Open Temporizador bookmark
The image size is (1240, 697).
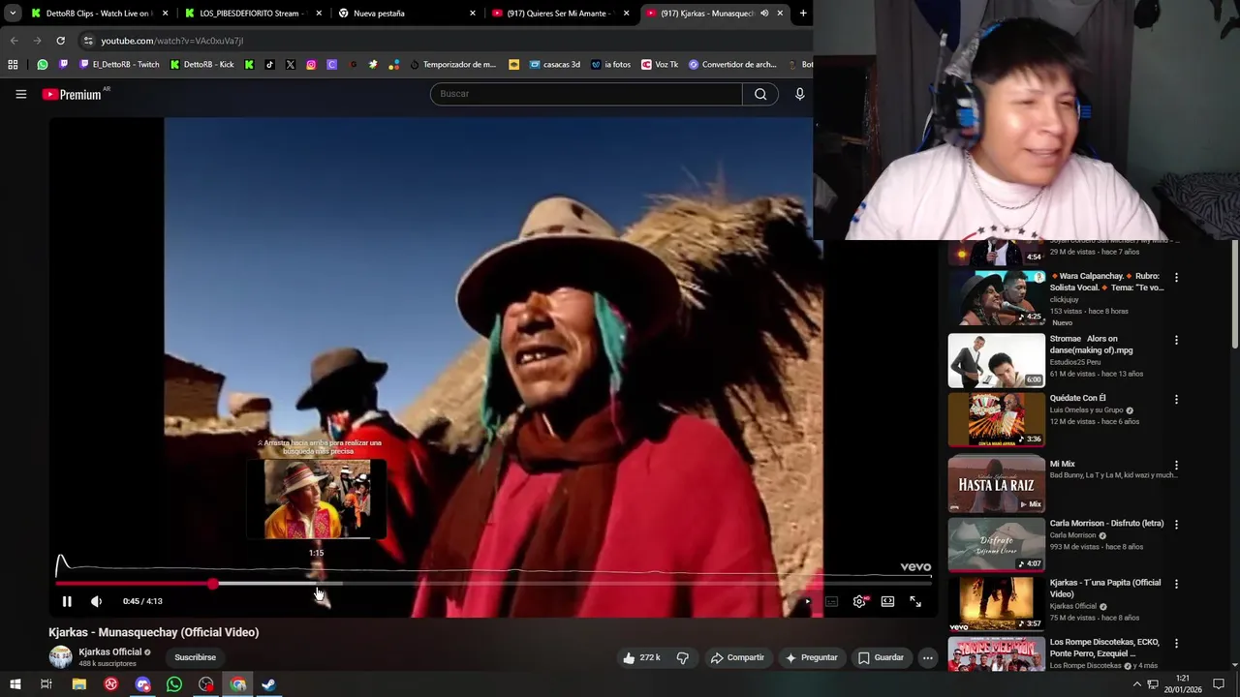point(452,65)
